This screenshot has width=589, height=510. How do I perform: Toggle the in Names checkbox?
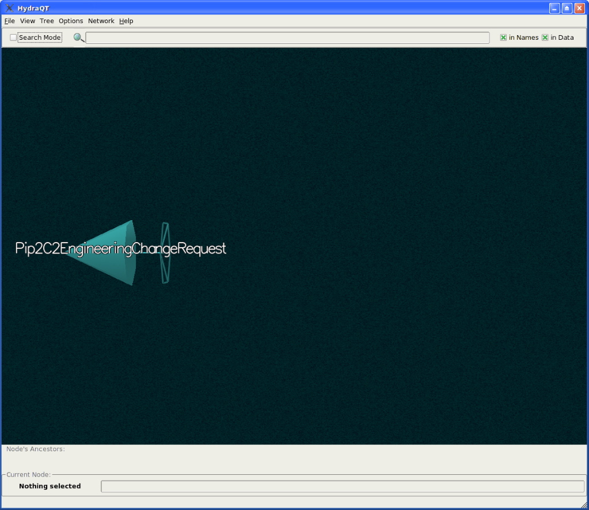[x=503, y=37]
